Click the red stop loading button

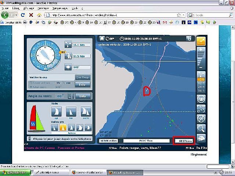click(31, 15)
